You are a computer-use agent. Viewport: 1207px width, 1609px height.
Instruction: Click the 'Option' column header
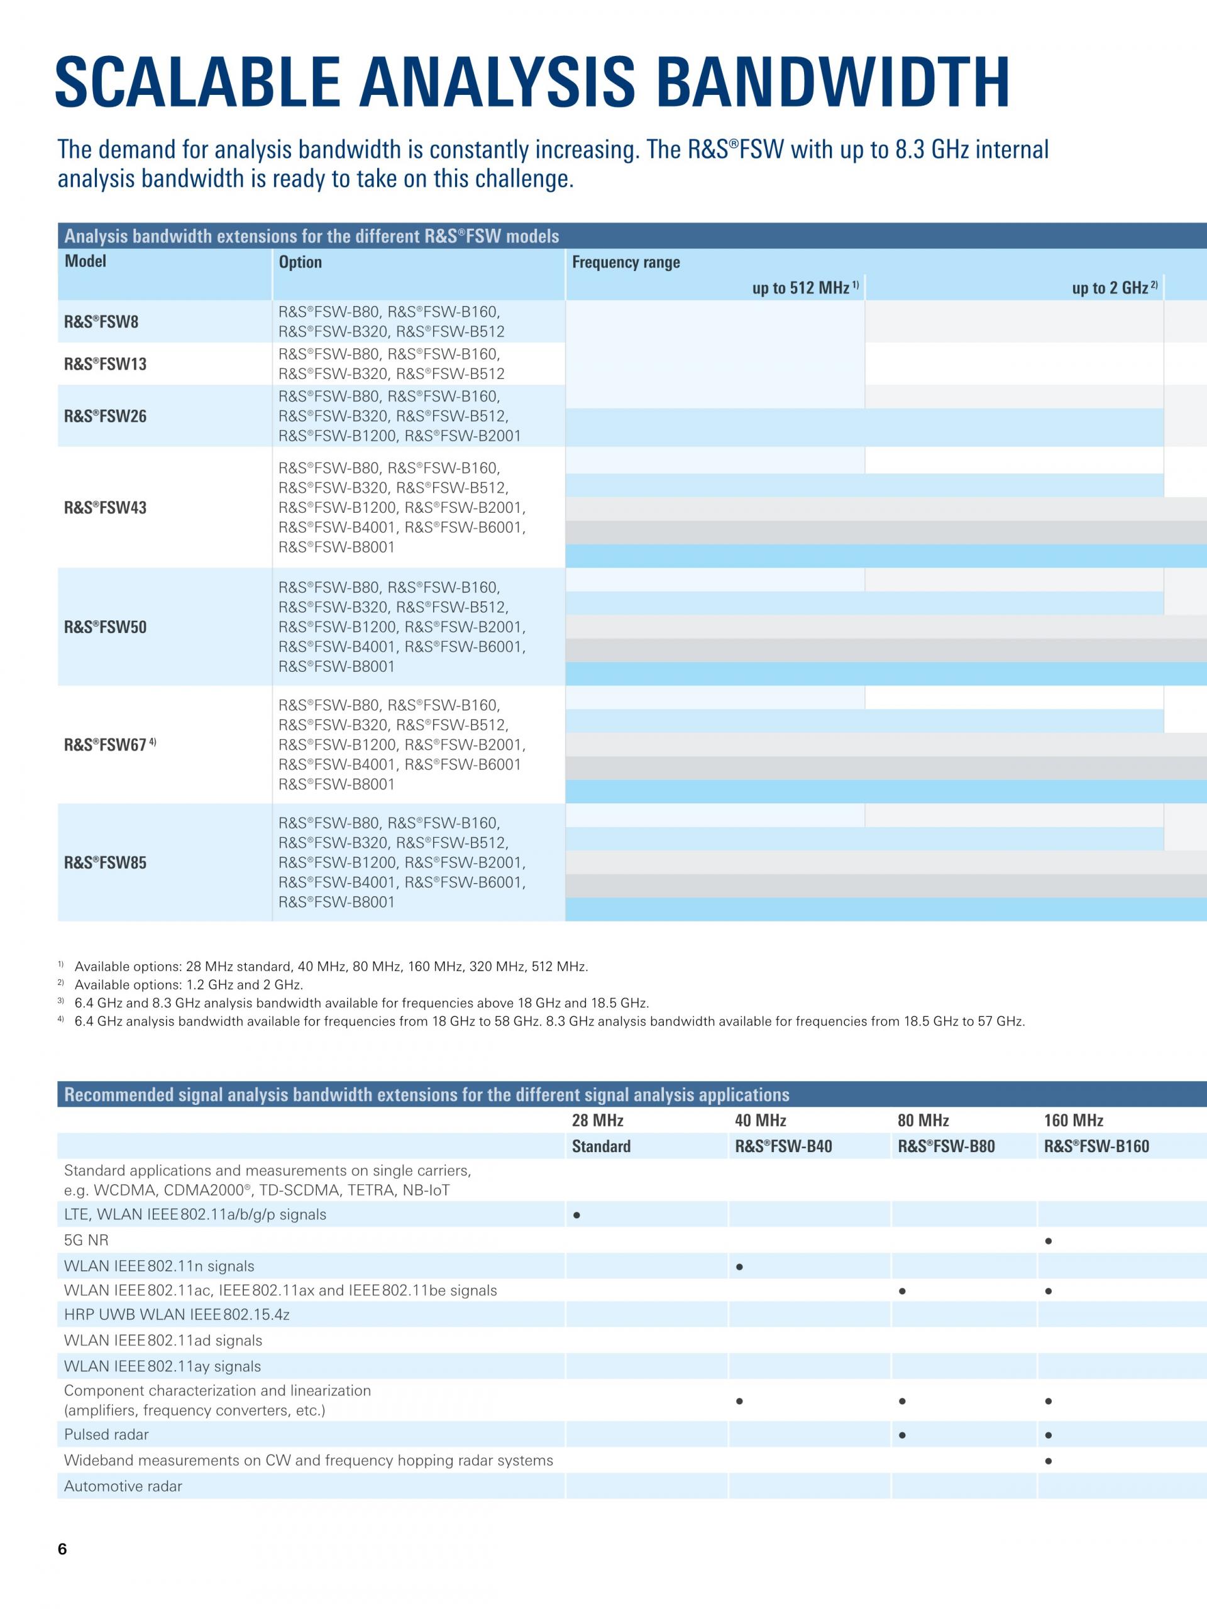(300, 262)
